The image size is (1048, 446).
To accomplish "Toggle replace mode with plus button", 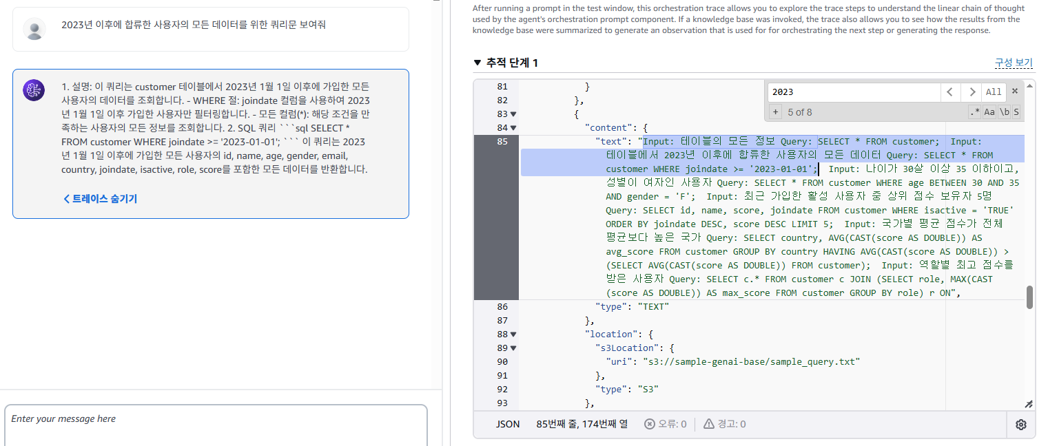I will pos(775,111).
